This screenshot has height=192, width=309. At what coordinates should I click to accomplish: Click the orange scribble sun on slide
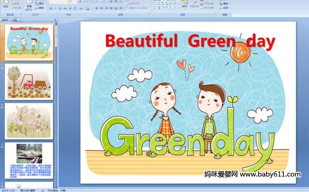click(x=241, y=53)
